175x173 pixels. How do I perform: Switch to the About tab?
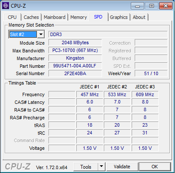[x=139, y=17]
